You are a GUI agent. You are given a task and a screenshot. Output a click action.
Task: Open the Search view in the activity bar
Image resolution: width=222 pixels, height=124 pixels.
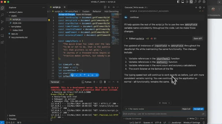[2, 15]
